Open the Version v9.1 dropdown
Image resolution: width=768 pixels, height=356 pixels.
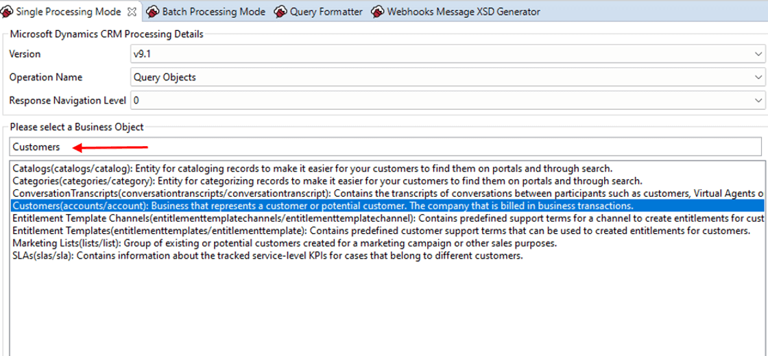(x=446, y=54)
